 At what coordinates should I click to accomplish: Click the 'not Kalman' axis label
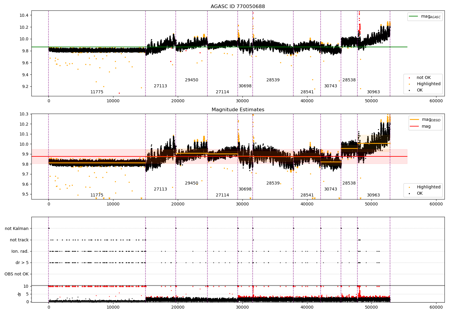point(17,229)
